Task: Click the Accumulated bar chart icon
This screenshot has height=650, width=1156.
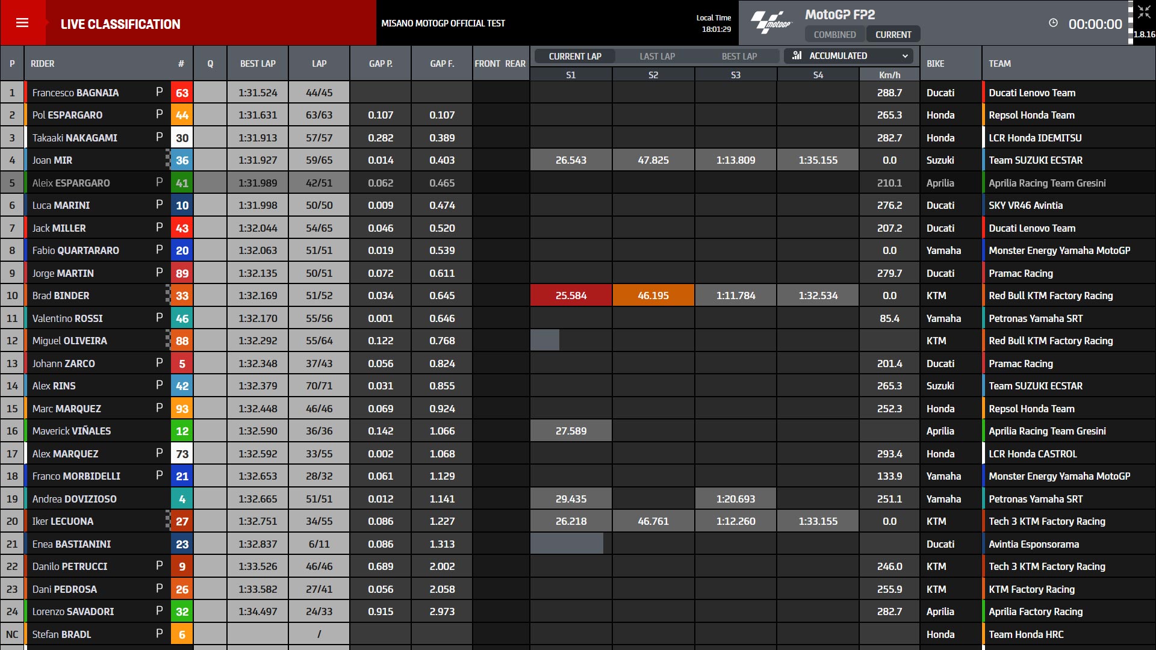Action: click(797, 55)
